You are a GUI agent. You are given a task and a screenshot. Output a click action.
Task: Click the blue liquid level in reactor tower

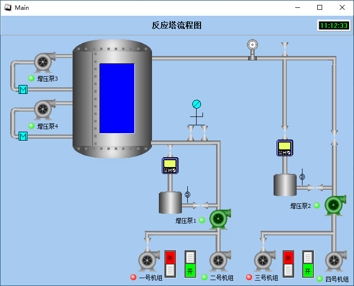click(x=117, y=98)
